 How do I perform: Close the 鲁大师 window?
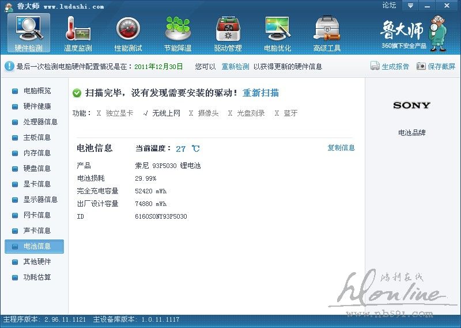click(447, 6)
